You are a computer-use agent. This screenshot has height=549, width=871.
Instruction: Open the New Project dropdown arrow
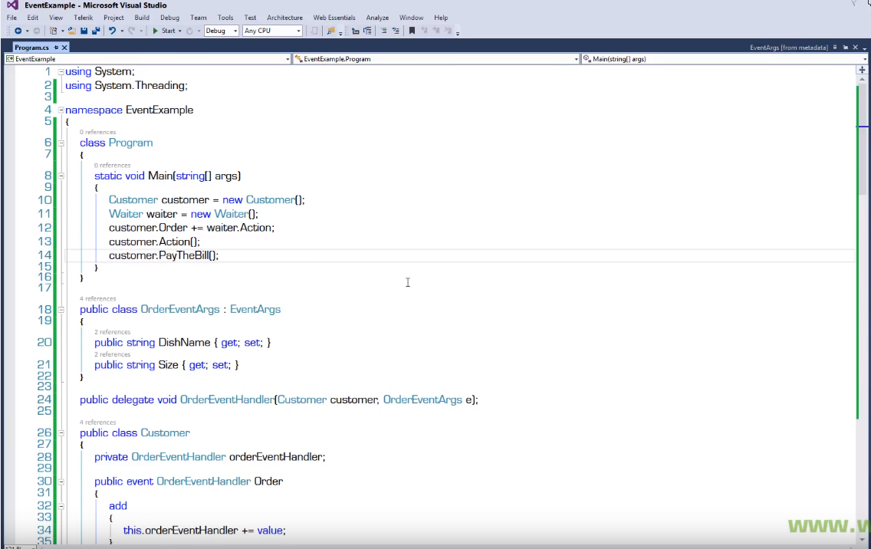click(62, 31)
